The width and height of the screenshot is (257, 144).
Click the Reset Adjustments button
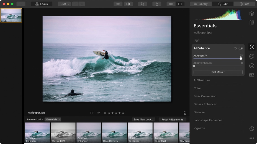173,119
